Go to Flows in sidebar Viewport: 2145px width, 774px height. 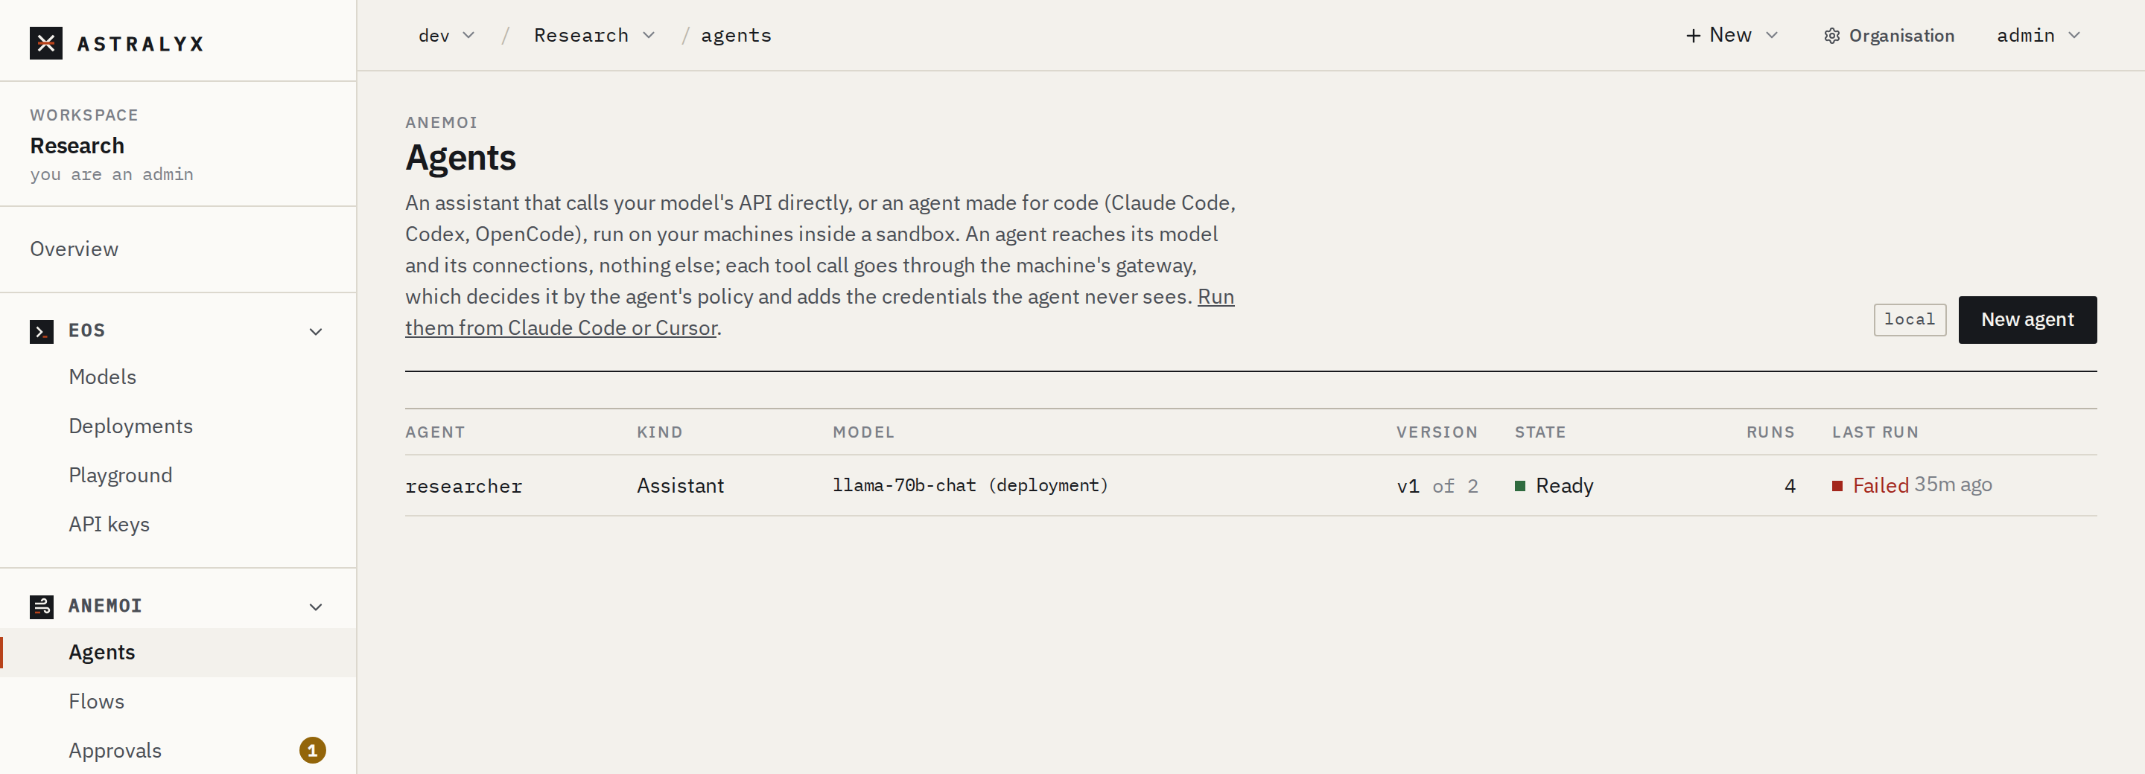click(x=97, y=702)
